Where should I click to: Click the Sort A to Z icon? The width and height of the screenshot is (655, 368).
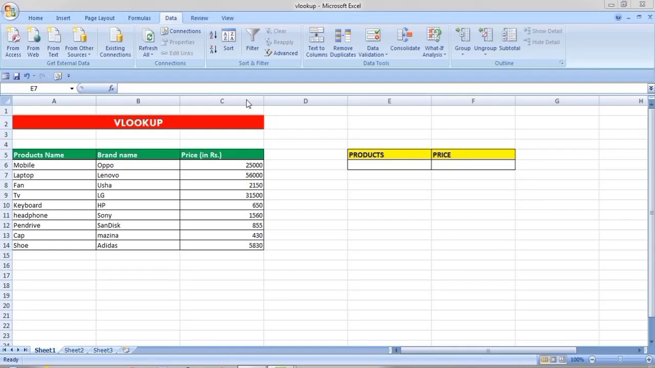click(213, 35)
